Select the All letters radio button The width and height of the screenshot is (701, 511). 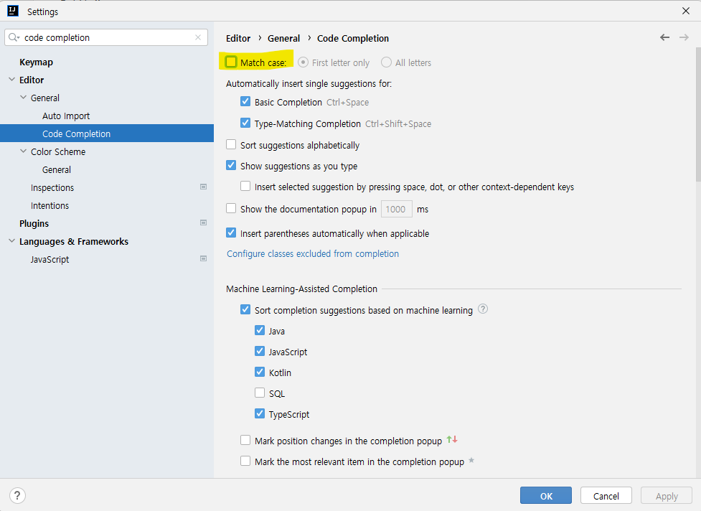click(x=386, y=62)
